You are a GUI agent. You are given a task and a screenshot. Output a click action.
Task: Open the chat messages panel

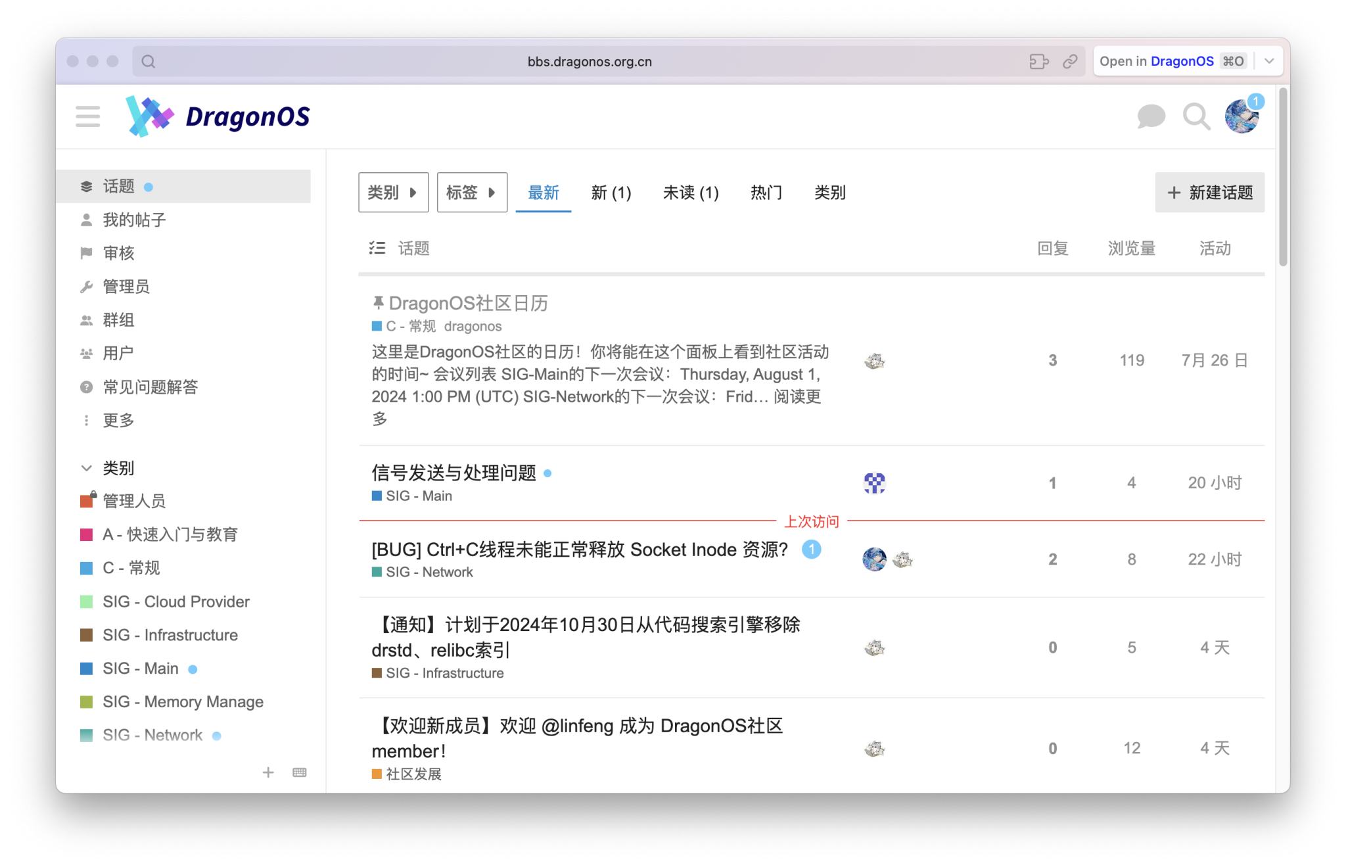click(1150, 116)
